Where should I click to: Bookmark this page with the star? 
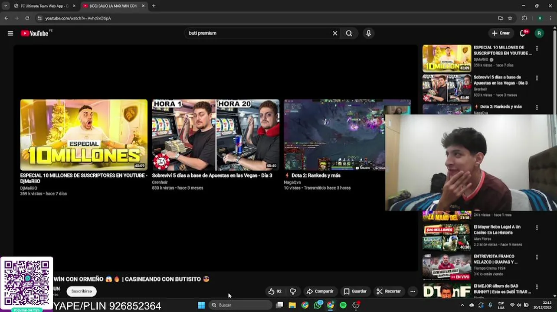pos(510,18)
